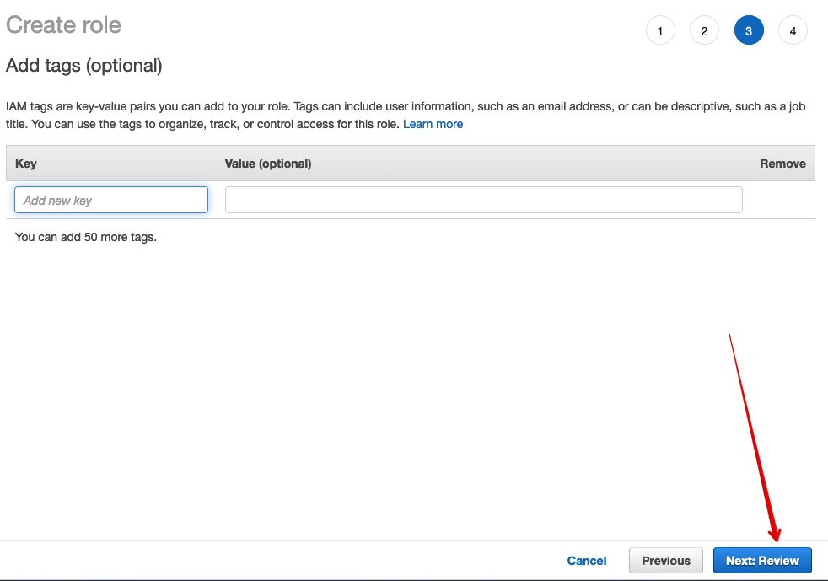The height and width of the screenshot is (581, 828).
Task: Click the Remove column header
Action: [x=782, y=164]
